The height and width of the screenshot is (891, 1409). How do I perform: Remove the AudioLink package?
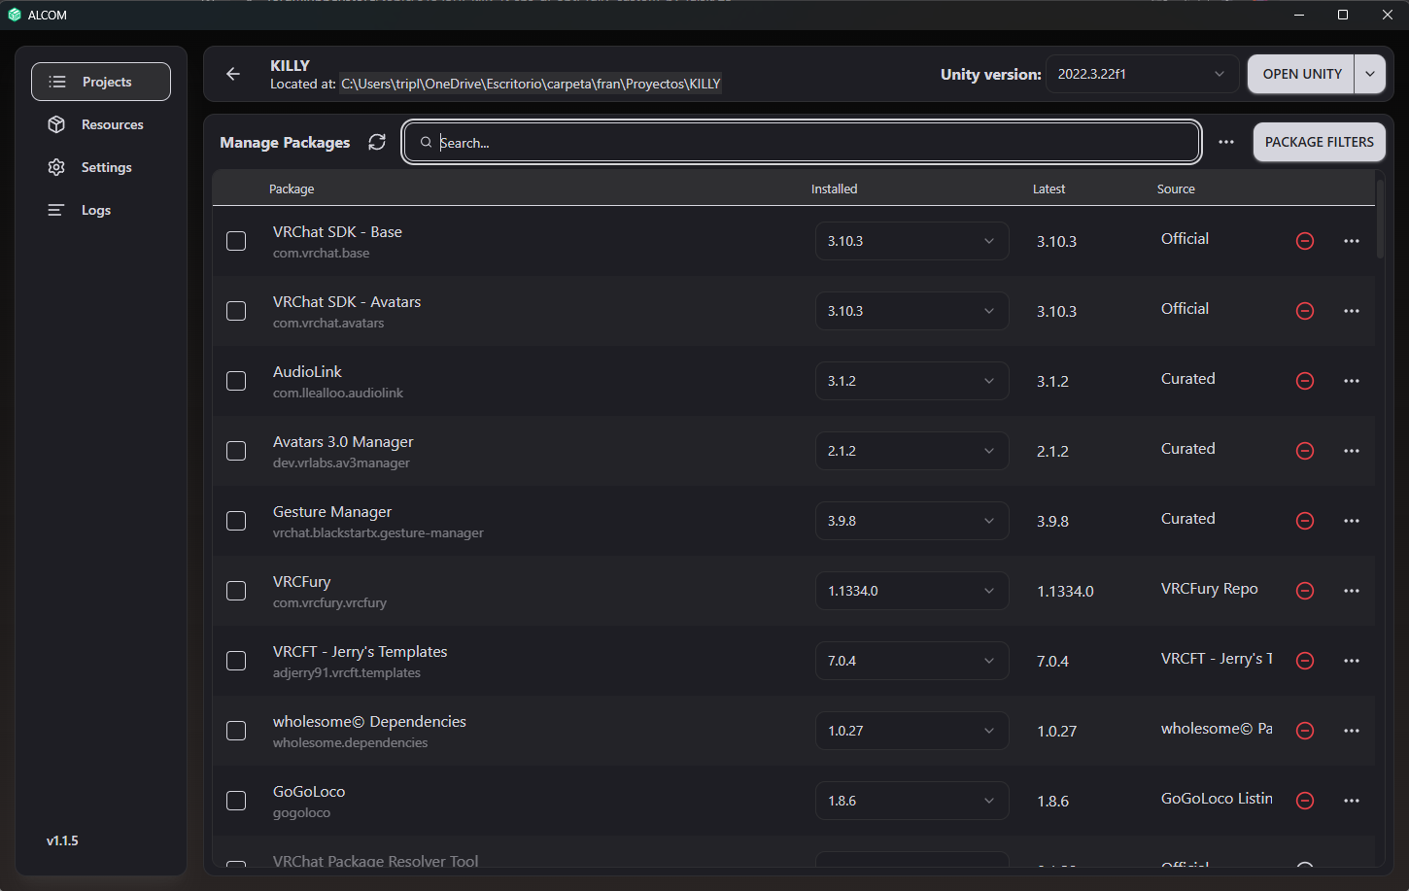1305,381
